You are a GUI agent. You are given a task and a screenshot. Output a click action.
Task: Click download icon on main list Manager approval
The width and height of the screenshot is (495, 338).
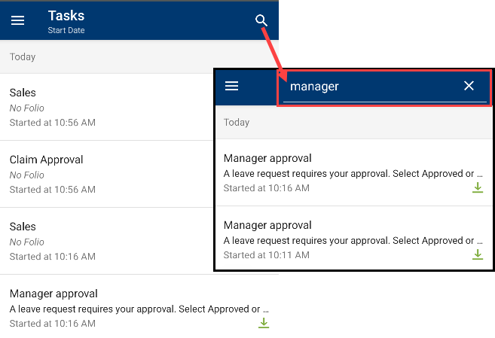click(264, 323)
